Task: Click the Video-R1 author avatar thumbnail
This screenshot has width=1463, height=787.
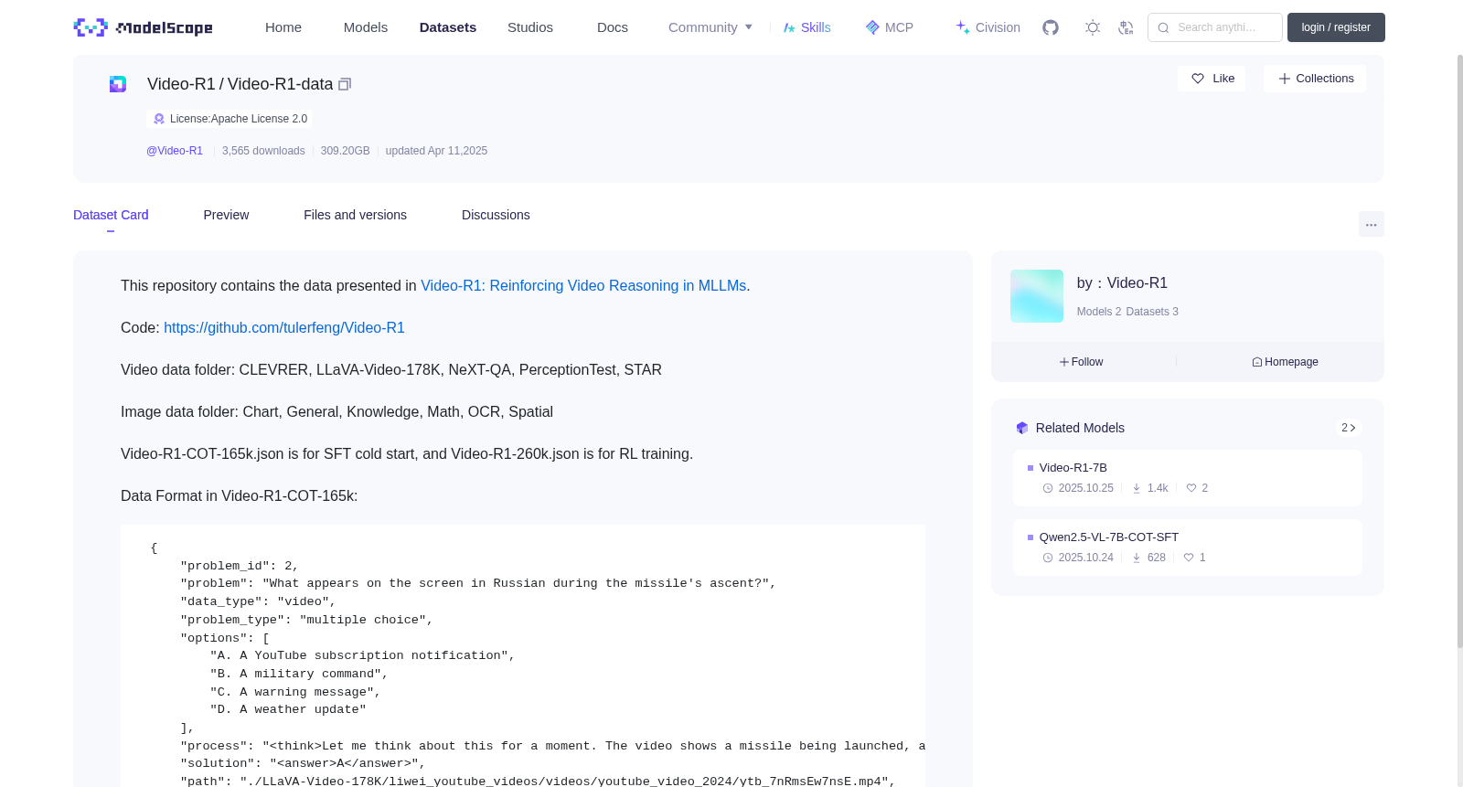Action: click(1037, 296)
